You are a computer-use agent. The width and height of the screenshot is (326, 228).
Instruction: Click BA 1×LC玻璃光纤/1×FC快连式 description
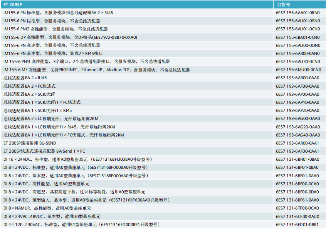(64, 135)
